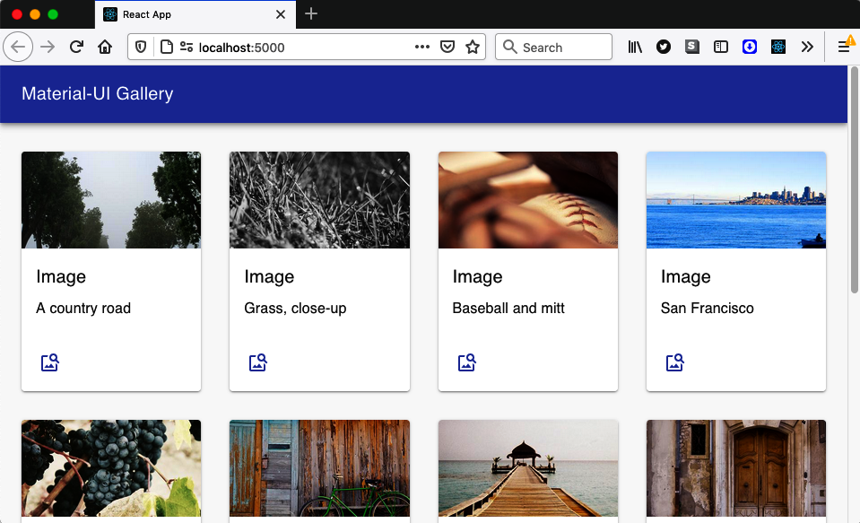Reload the current page
Screen dimensions: 860x523
[x=76, y=48]
